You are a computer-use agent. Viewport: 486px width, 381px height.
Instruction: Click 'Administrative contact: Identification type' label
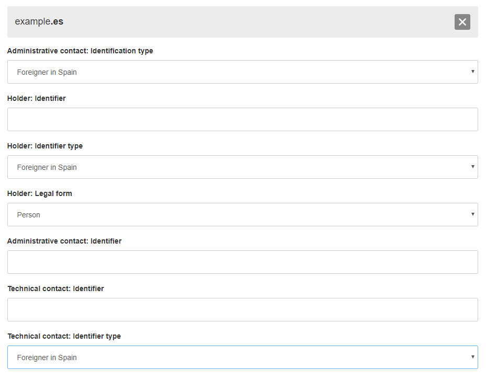pyautogui.click(x=80, y=51)
